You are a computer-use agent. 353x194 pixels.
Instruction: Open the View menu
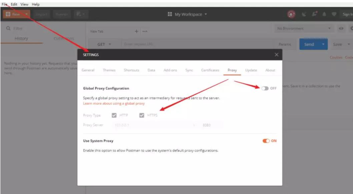24,4
